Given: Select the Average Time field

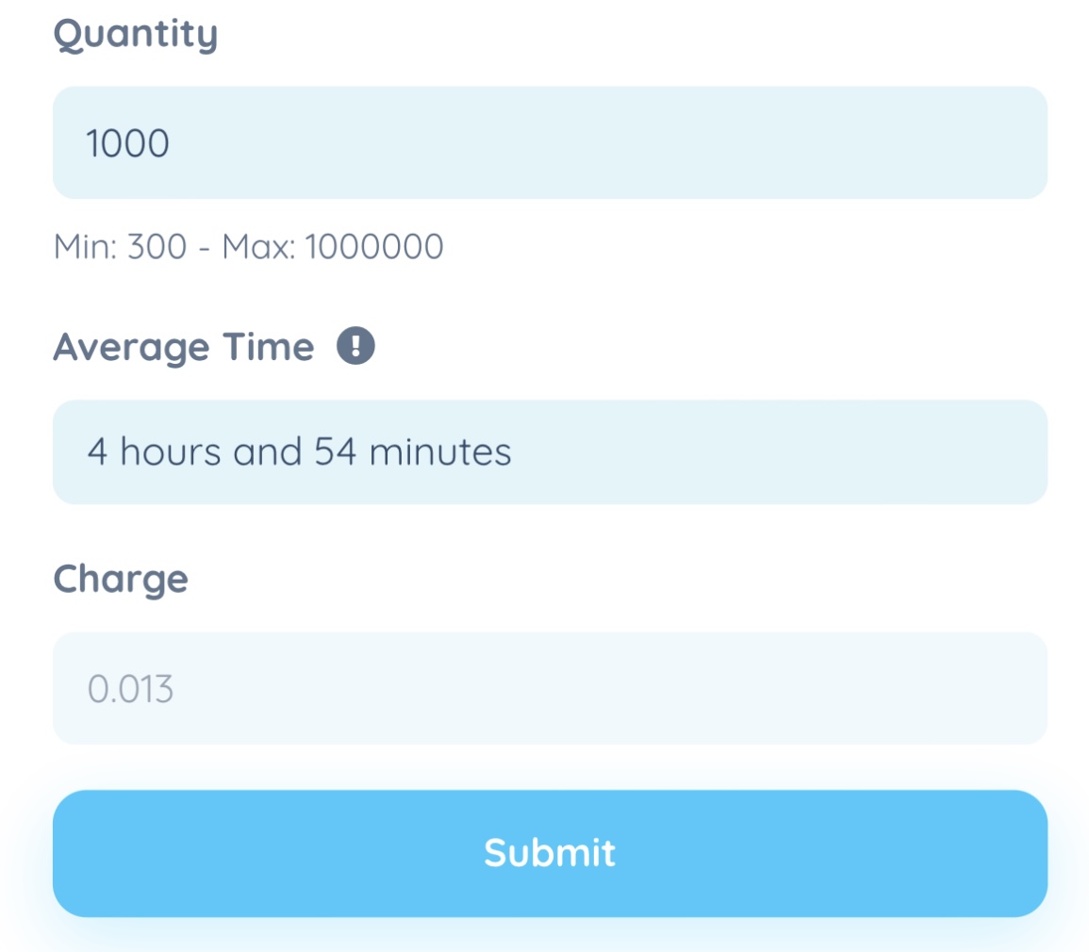Looking at the screenshot, I should [550, 452].
